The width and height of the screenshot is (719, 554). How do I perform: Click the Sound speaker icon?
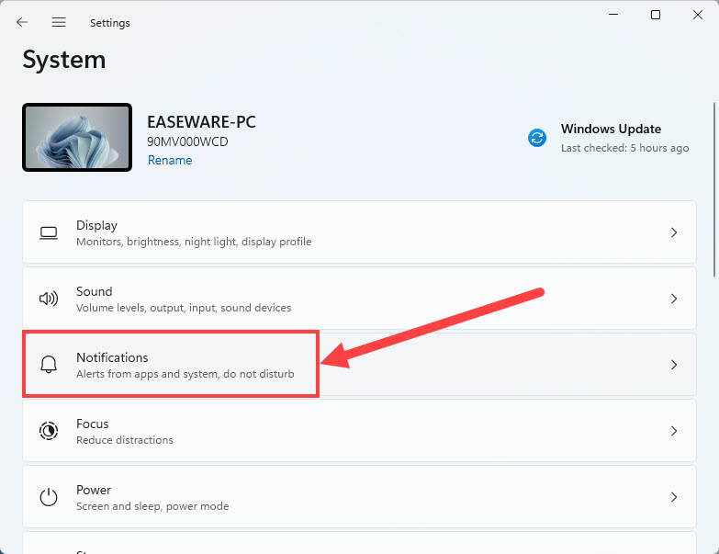(x=49, y=299)
